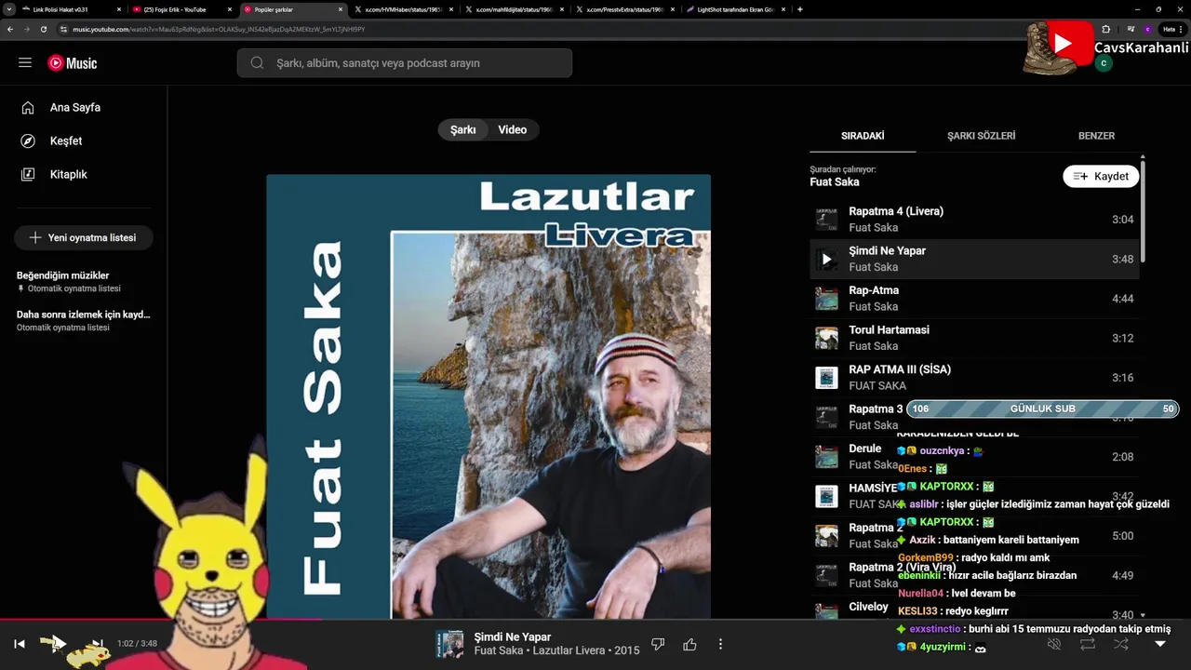Screen dimensions: 1191x670
Task: Switch to x.com/mahfildijital browser tab
Action: 514,9
